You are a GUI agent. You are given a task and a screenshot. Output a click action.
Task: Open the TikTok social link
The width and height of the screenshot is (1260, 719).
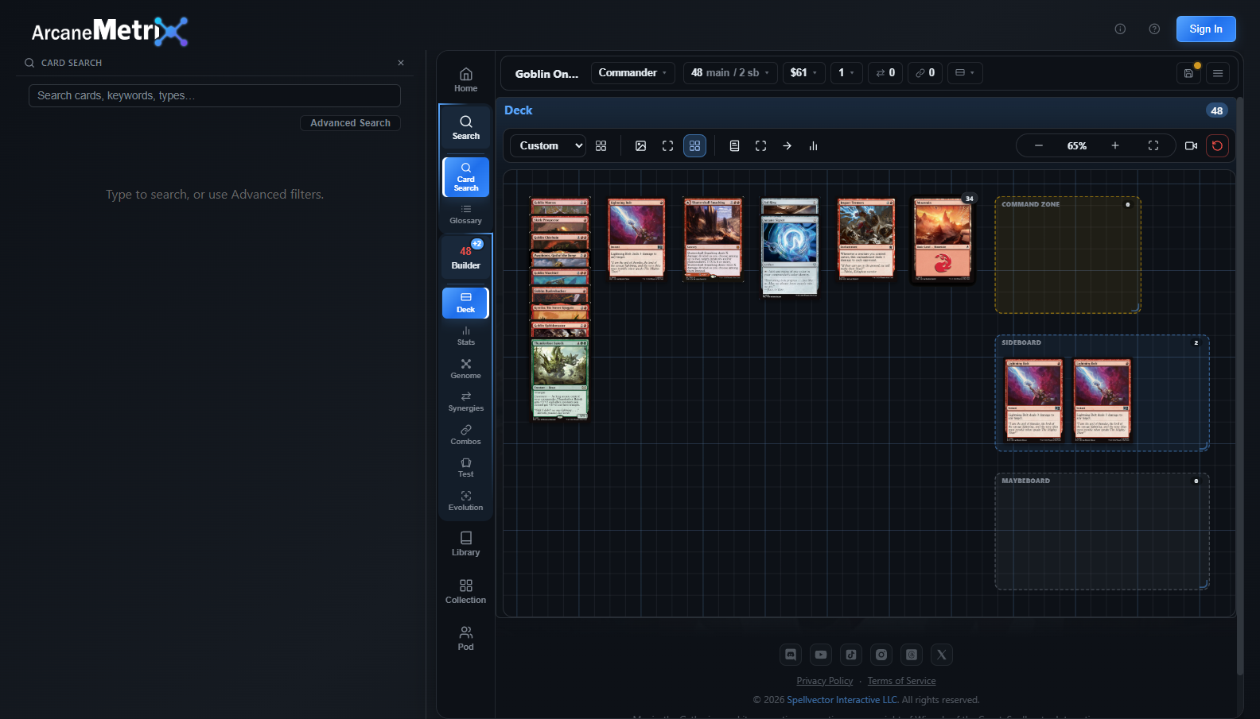851,655
